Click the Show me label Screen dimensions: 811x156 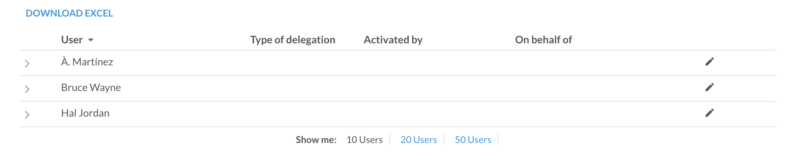316,140
